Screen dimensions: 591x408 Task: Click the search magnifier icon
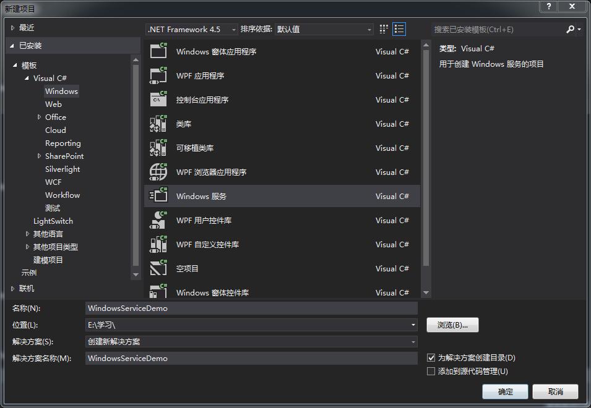pos(570,29)
